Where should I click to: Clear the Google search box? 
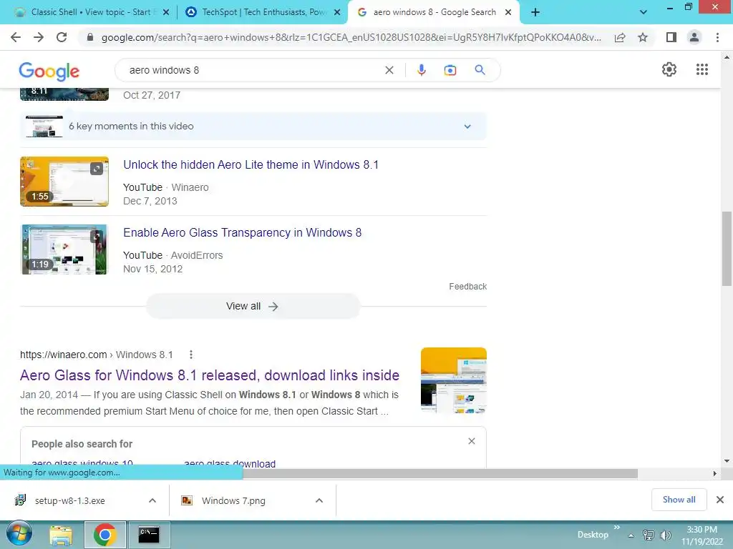point(389,70)
